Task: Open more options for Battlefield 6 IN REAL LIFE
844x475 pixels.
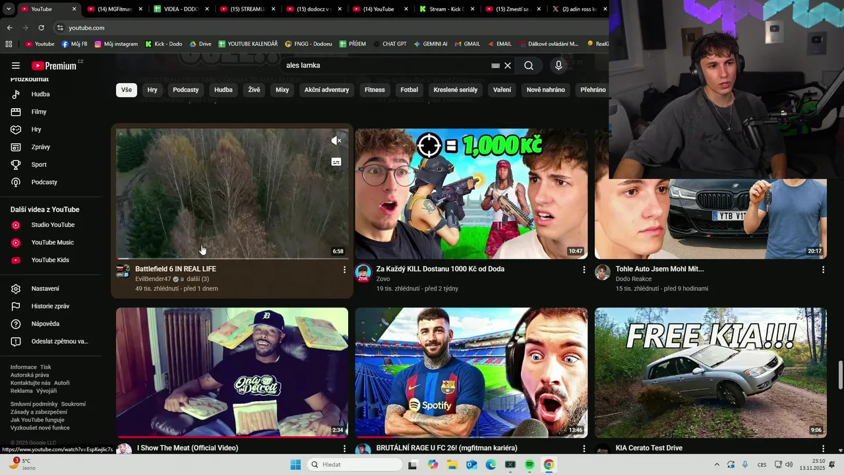Action: [344, 270]
